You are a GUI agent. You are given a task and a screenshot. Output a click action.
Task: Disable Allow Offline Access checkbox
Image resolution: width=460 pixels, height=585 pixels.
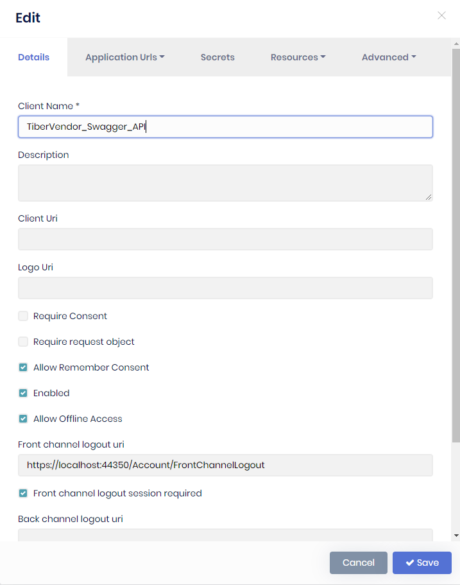[23, 419]
